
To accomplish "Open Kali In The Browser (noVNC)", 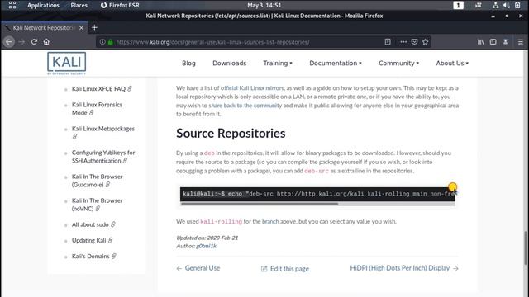I will pyautogui.click(x=98, y=205).
